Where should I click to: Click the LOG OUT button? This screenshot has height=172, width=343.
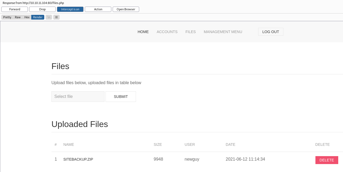coord(271,32)
